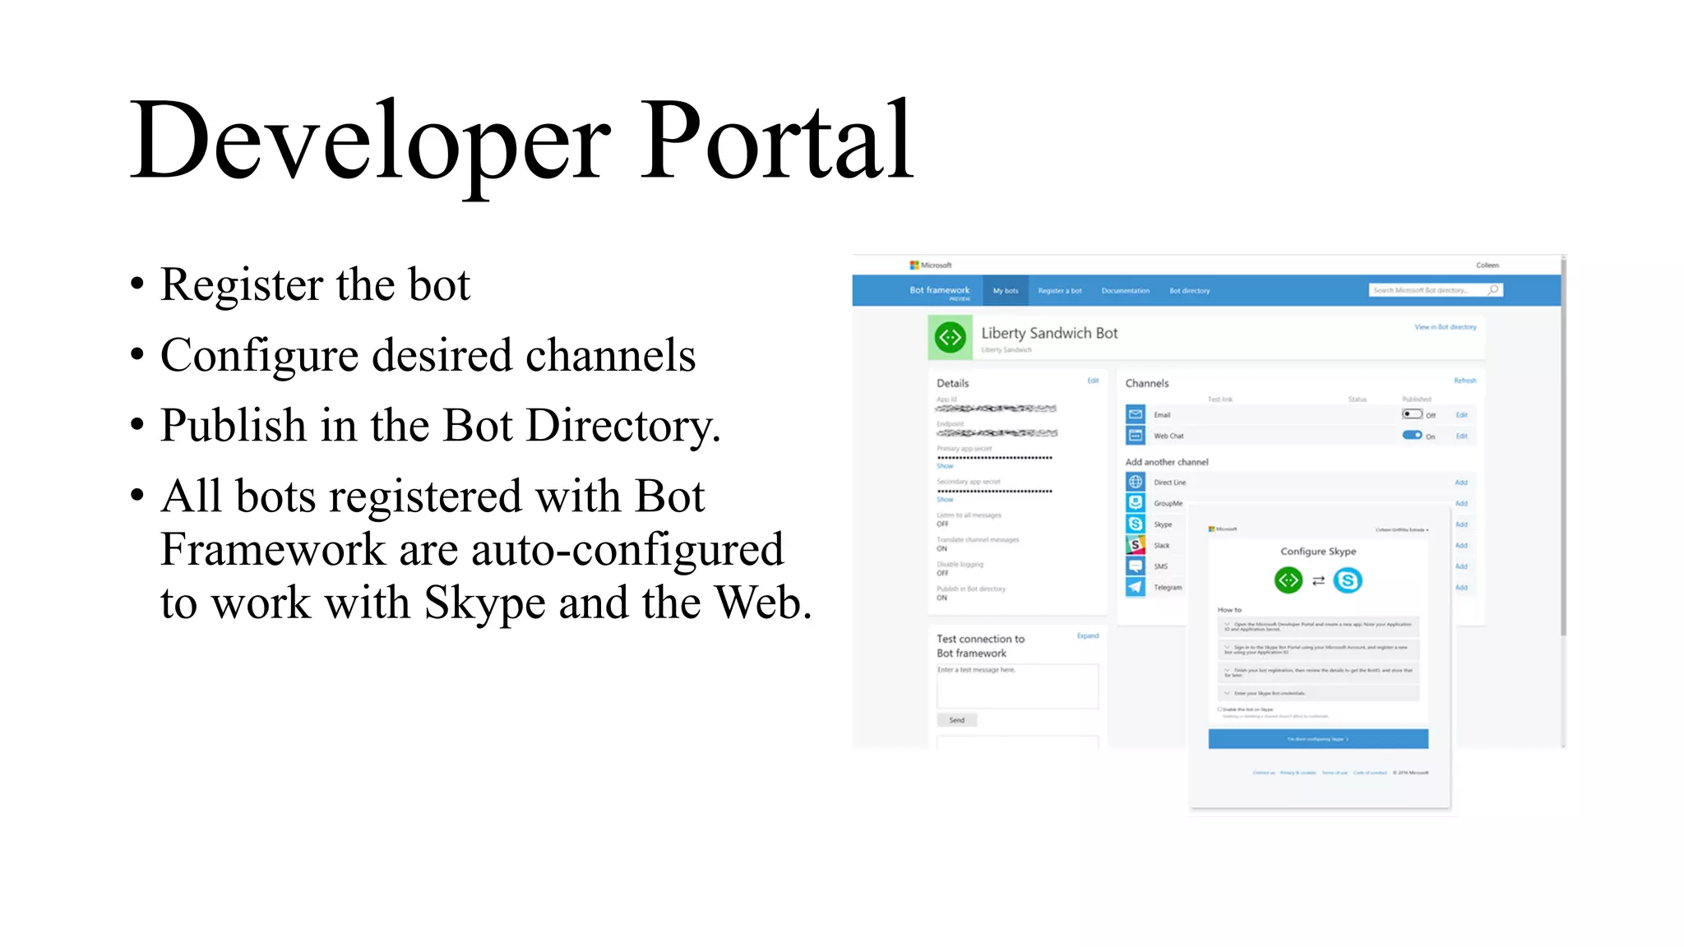Image resolution: width=1684 pixels, height=947 pixels.
Task: Toggle the Email channel published switch
Action: 1413,414
